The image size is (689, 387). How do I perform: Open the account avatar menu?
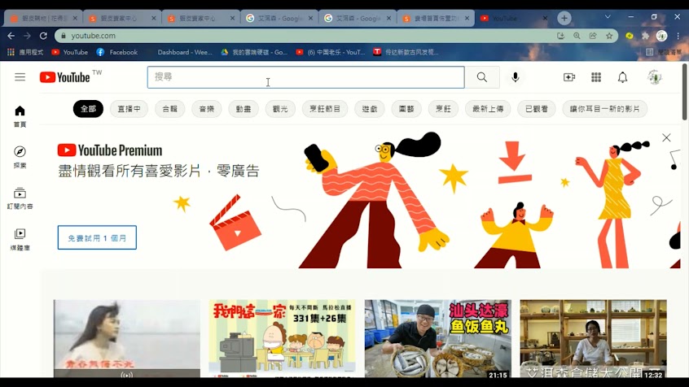(x=654, y=77)
